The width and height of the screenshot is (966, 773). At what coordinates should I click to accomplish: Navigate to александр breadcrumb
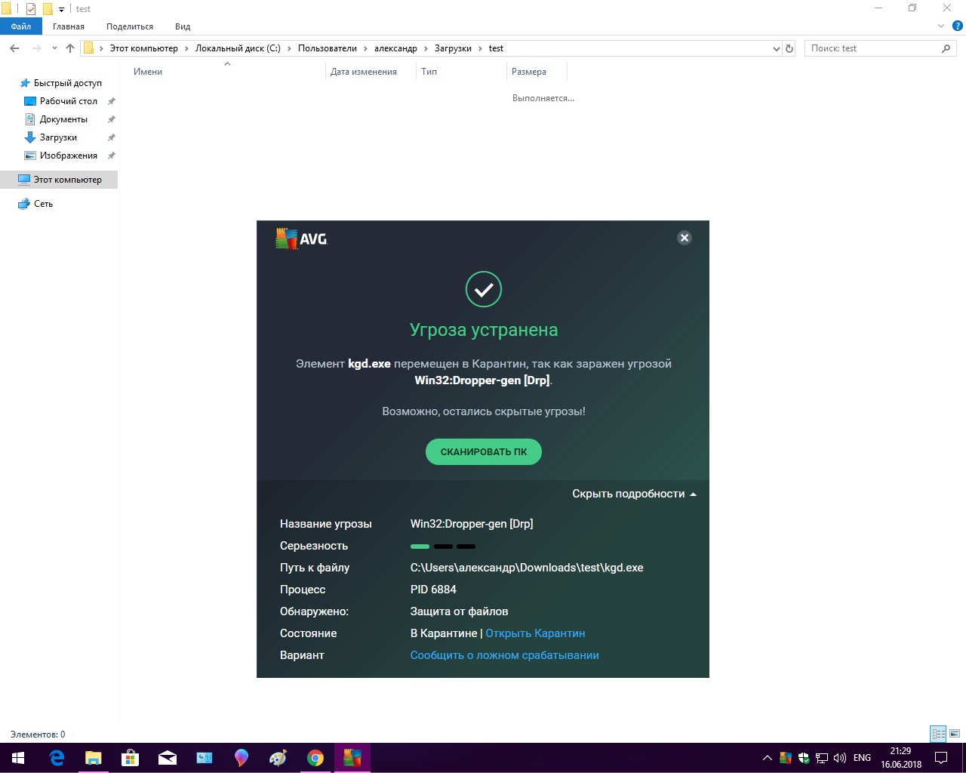click(395, 48)
